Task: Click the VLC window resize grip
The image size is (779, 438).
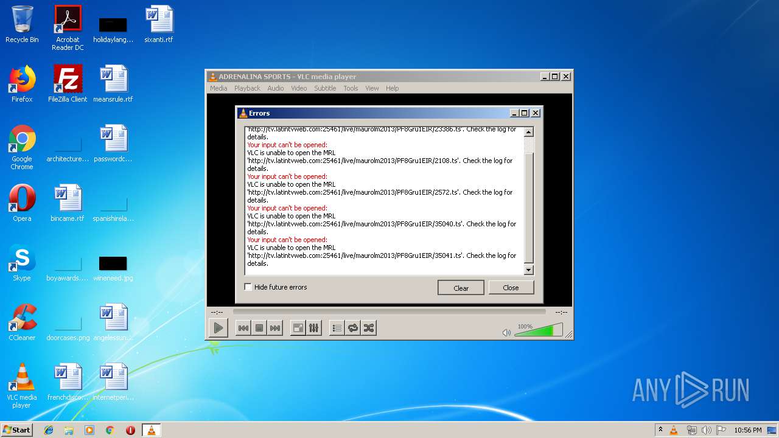Action: point(568,335)
